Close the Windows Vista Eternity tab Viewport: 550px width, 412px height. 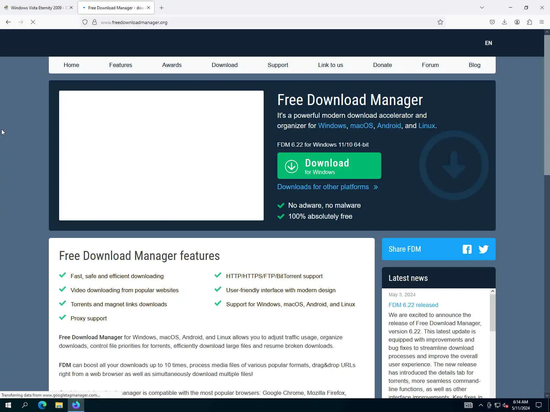(71, 8)
